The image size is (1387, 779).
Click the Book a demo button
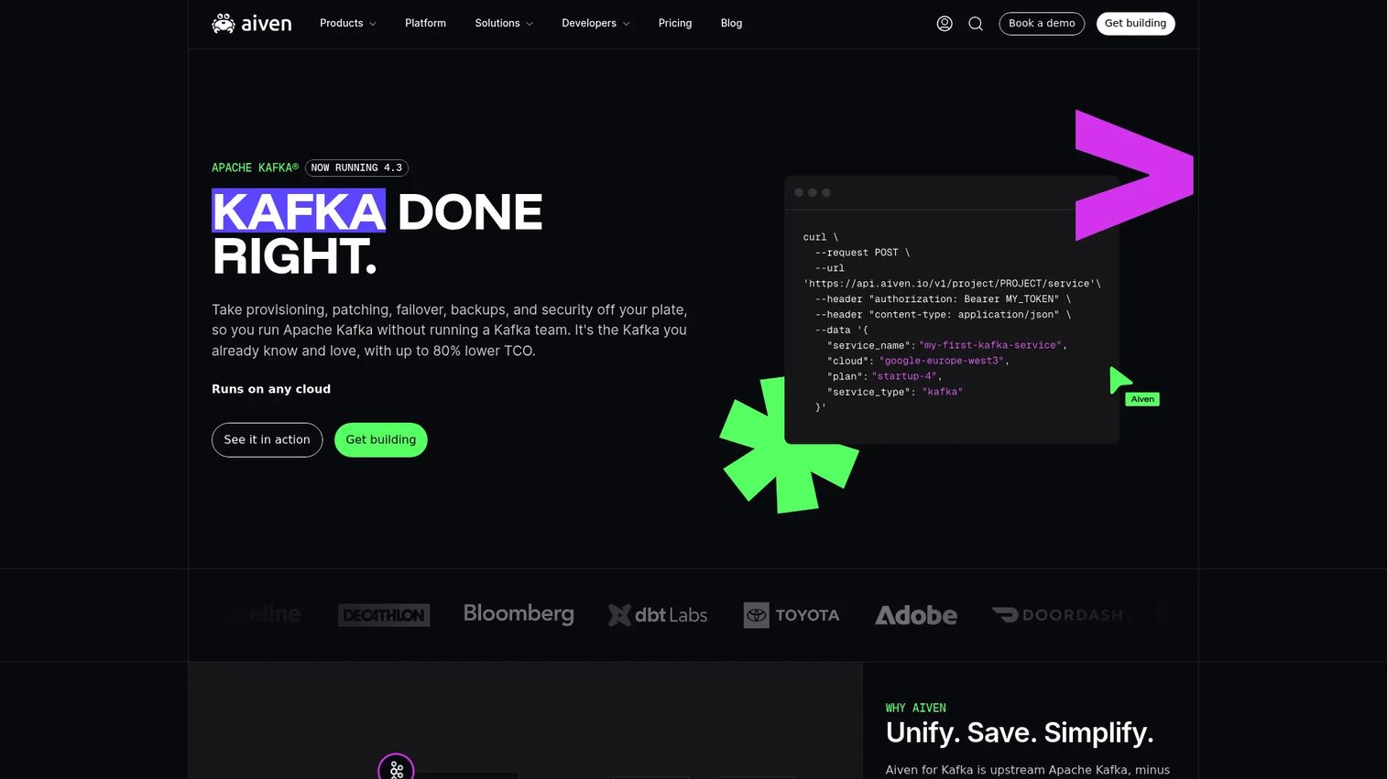point(1042,24)
